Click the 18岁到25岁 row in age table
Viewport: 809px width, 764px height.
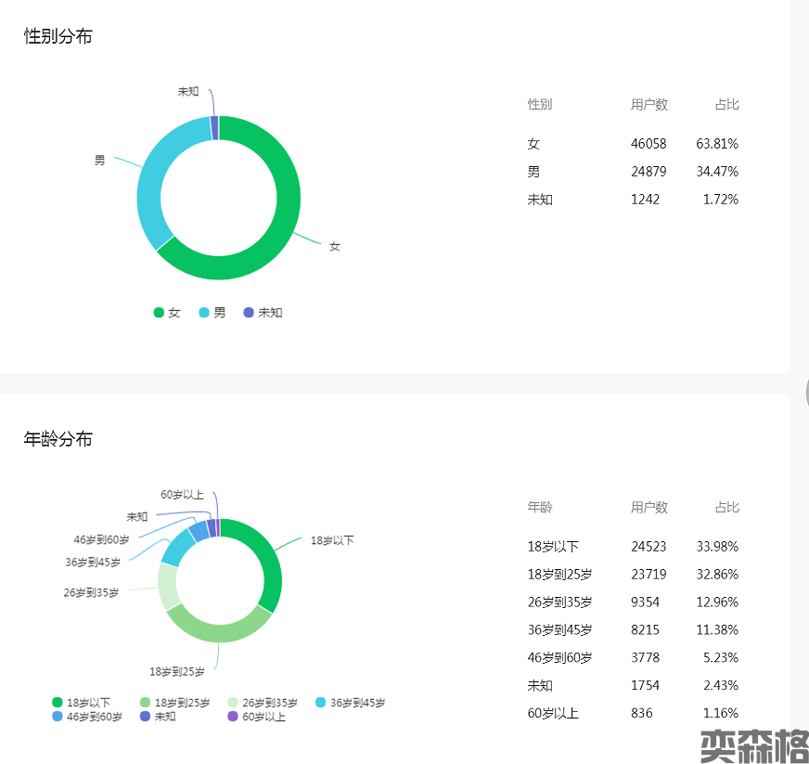(x=633, y=574)
